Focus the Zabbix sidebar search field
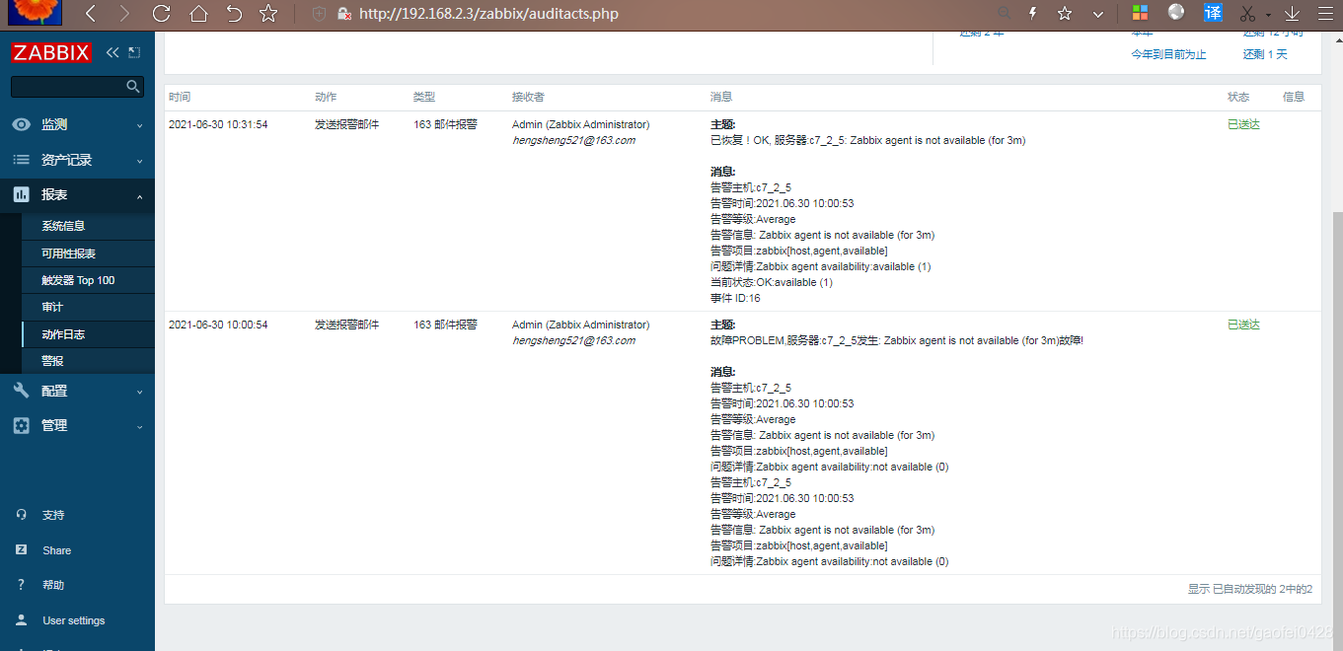 pos(77,87)
